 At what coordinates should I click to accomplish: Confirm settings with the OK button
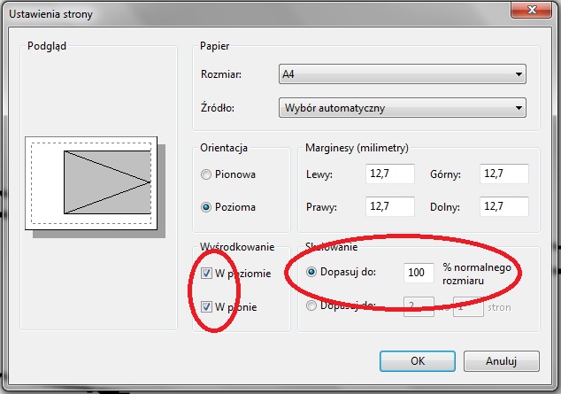tap(417, 360)
